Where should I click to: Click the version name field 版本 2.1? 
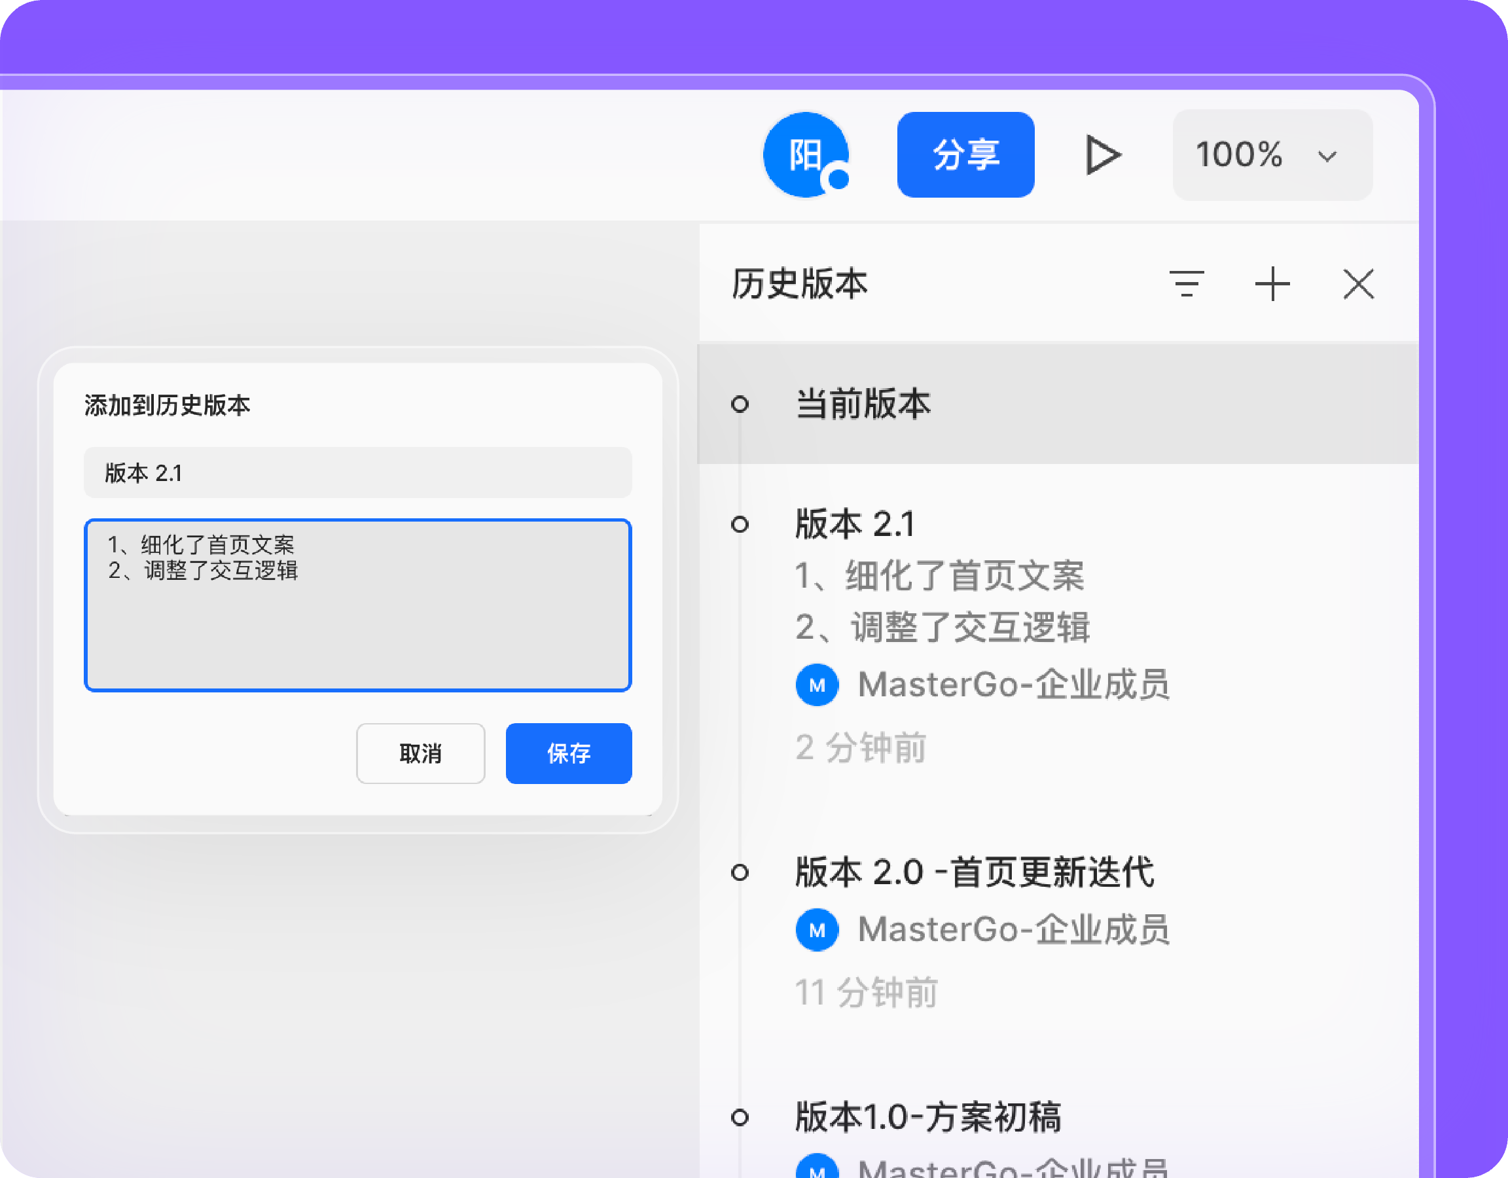pyautogui.click(x=357, y=473)
